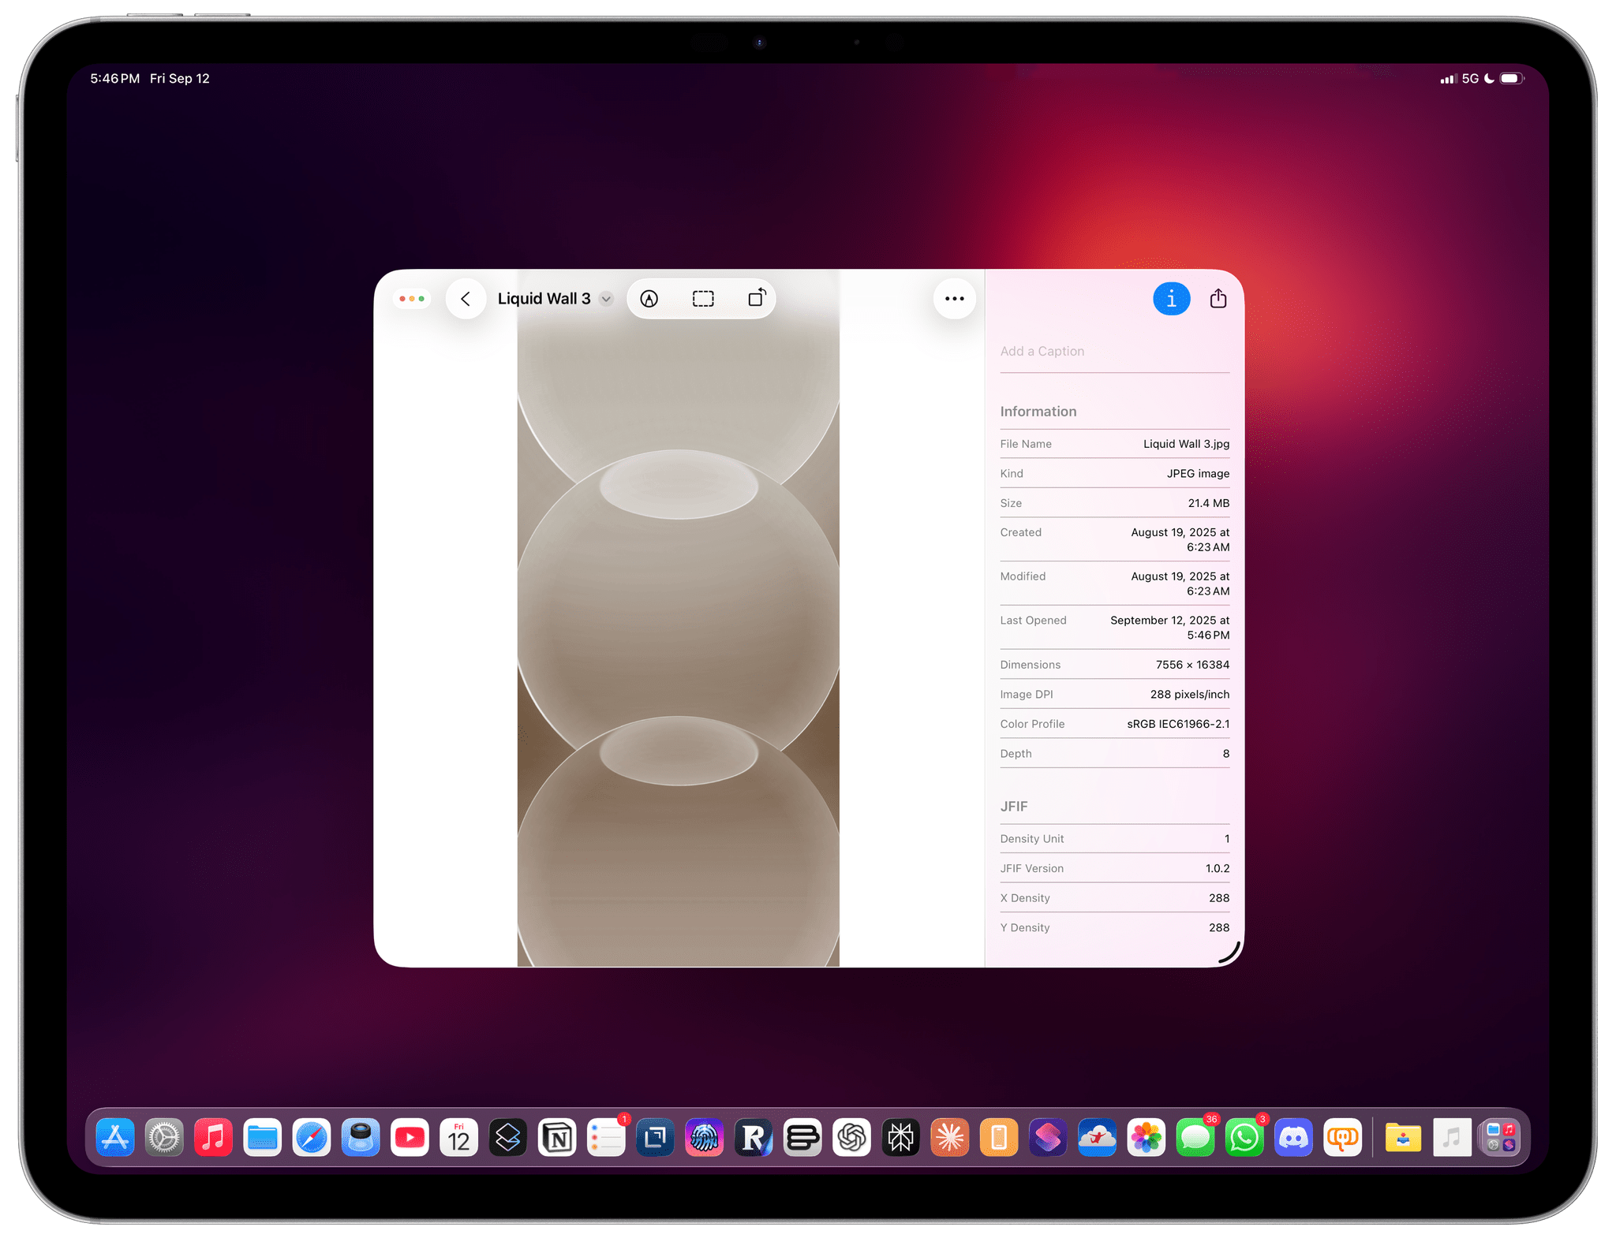Open Notion from the Dock
Image resolution: width=1616 pixels, height=1238 pixels.
click(x=557, y=1138)
